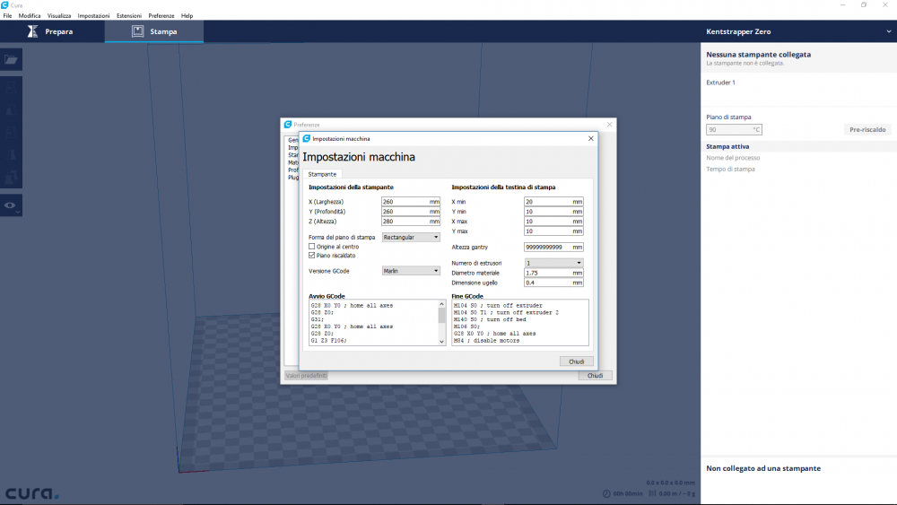Click the Cura logo in the title bar
Screen dimensions: 897x505
[x=5, y=4]
